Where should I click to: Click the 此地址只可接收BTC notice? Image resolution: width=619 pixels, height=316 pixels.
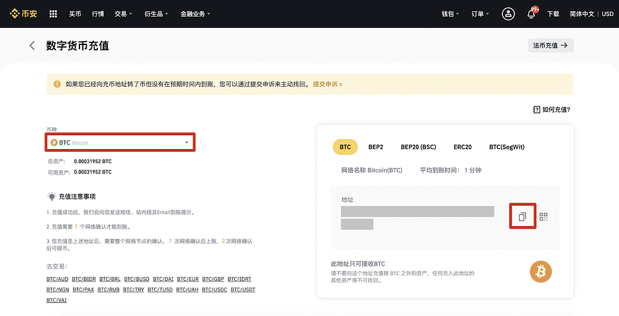click(x=358, y=264)
